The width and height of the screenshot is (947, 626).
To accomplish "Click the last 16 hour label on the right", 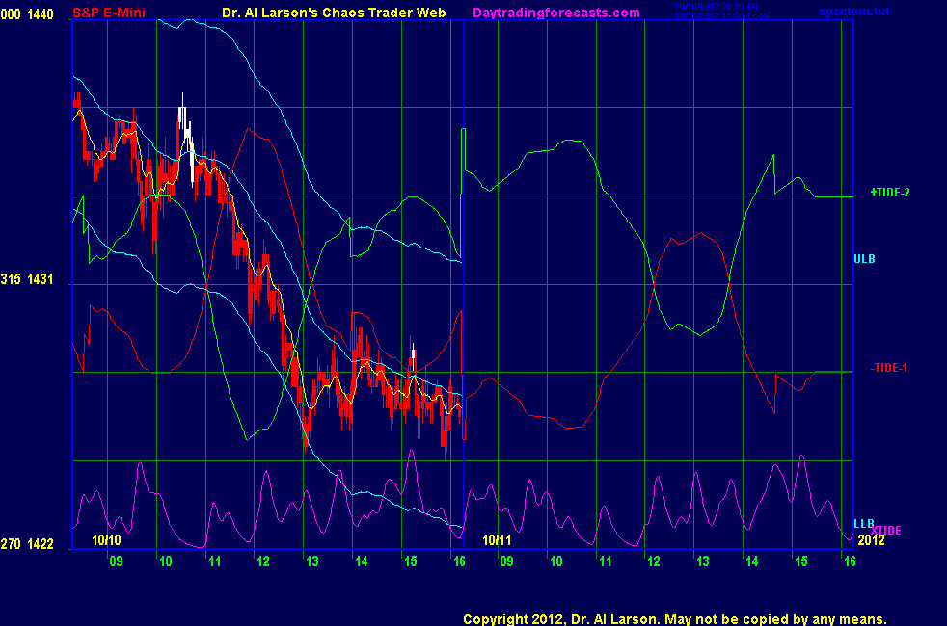I will (x=849, y=561).
